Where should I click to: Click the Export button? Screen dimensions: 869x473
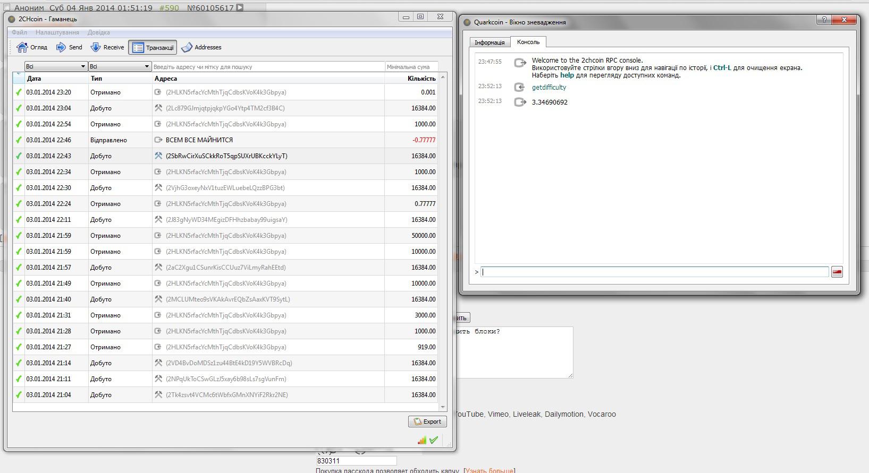[427, 422]
